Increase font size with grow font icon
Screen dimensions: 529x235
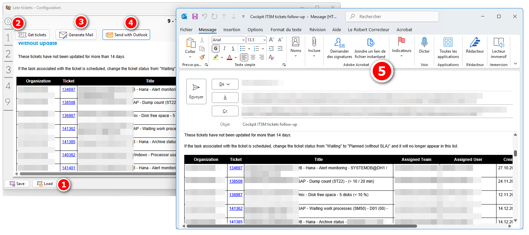(272, 40)
